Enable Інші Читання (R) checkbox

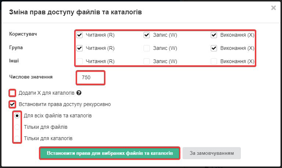tap(79, 61)
